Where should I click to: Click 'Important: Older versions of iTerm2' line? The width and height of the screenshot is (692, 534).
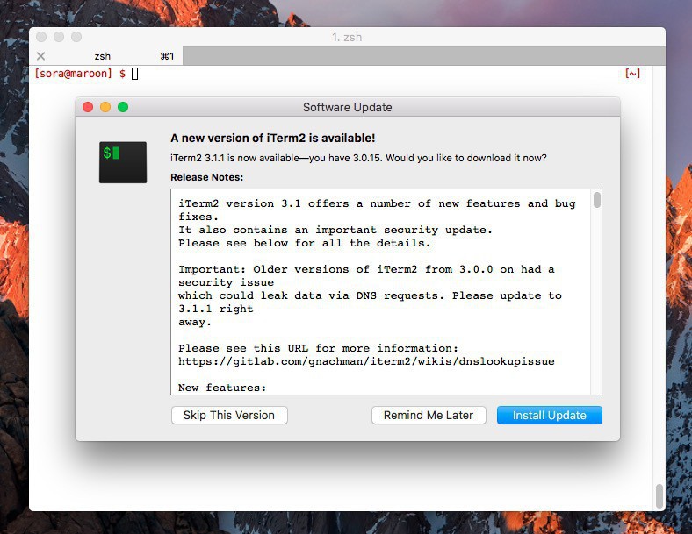point(366,269)
